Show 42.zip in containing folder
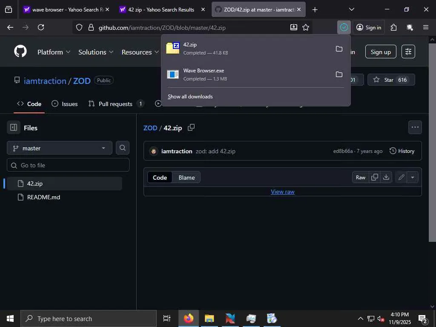The width and height of the screenshot is (436, 327). click(339, 49)
